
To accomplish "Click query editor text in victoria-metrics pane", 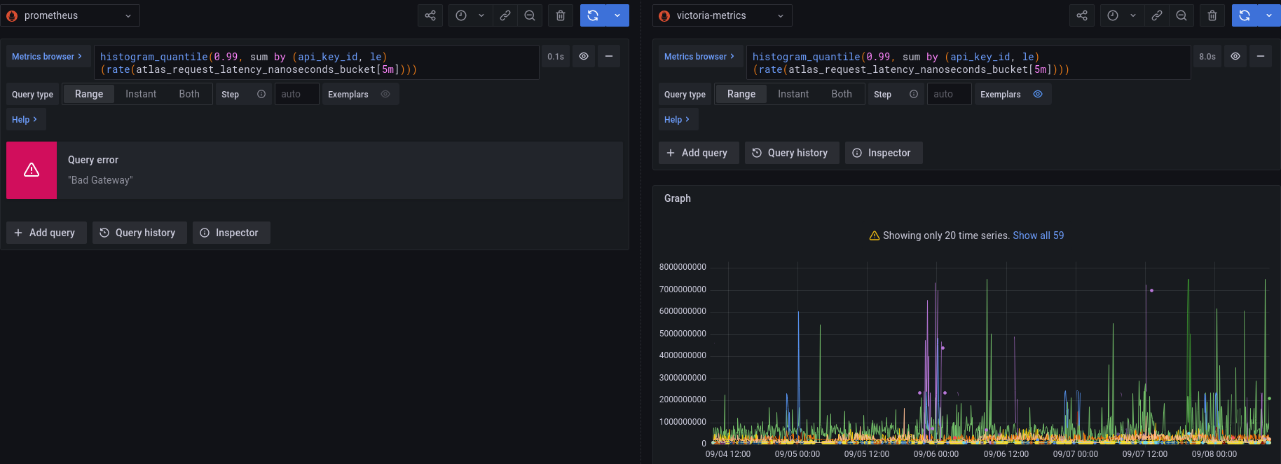I will click(968, 63).
